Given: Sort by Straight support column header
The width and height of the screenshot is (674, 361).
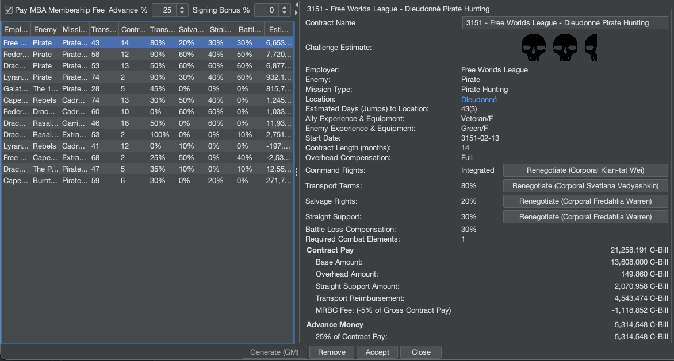Looking at the screenshot, I should 220,29.
